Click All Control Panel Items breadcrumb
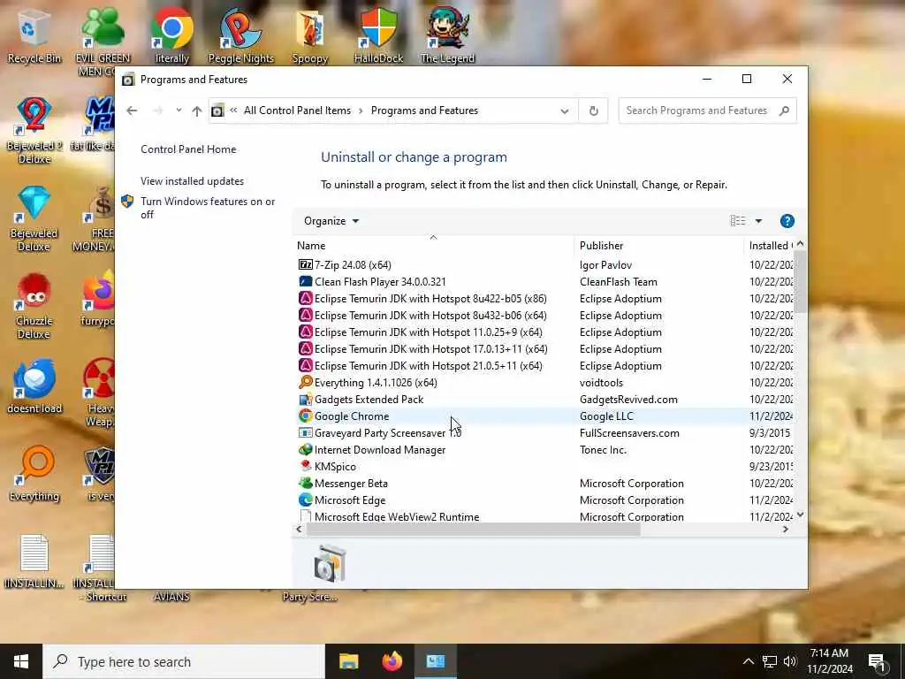 [297, 111]
